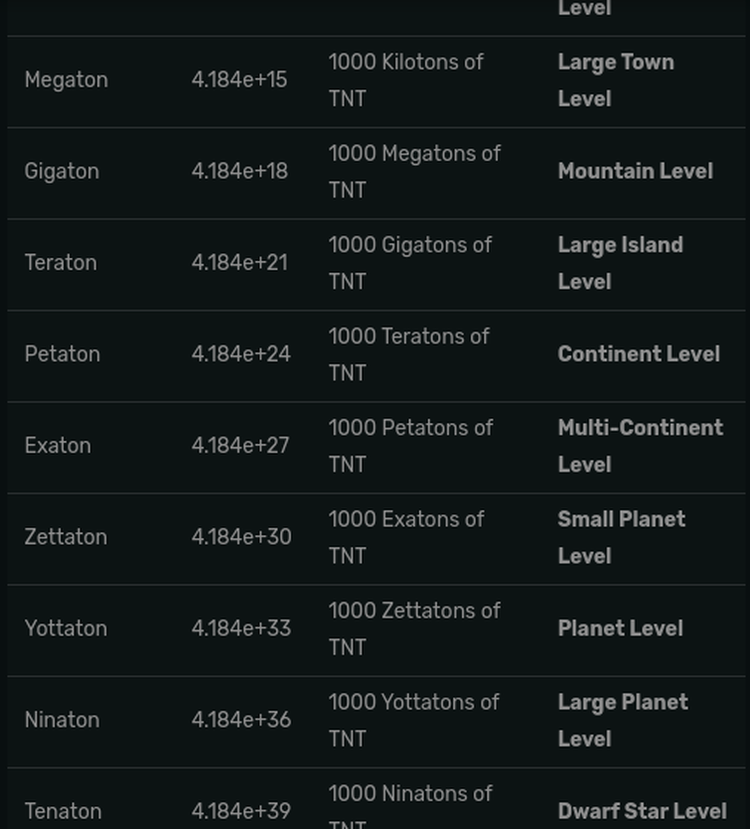Click the Teraton unit name
The height and width of the screenshot is (829, 750).
click(x=61, y=263)
